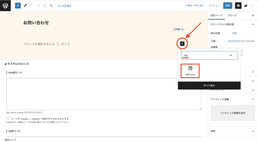Open the list view outline icon
The height and width of the screenshot is (142, 258).
(x=51, y=5)
